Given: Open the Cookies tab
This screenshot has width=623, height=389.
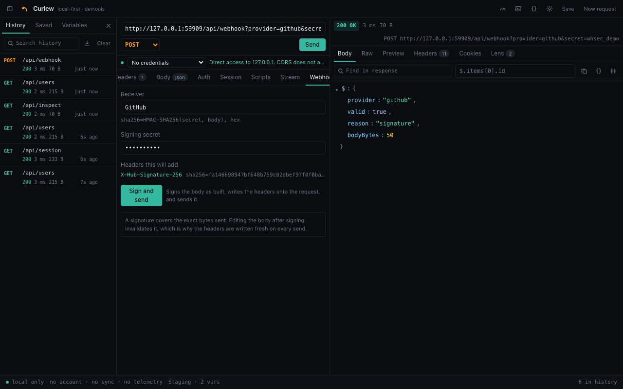Looking at the screenshot, I should tap(470, 53).
